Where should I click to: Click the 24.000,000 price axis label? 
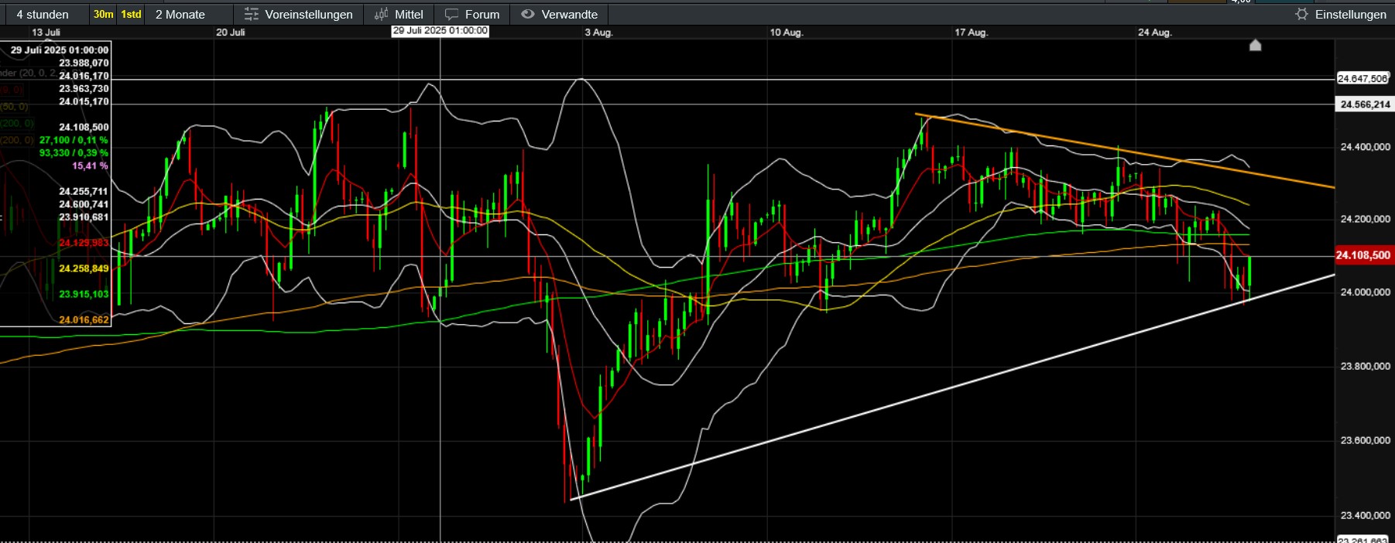click(1365, 292)
